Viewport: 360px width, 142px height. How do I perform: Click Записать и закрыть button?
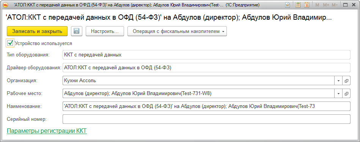pyautogui.click(x=37, y=31)
